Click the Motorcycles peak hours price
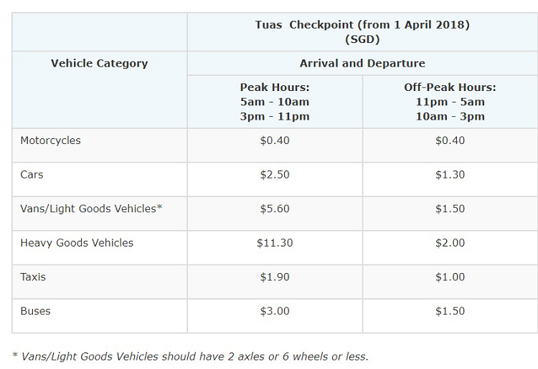The width and height of the screenshot is (538, 369). pyautogui.click(x=275, y=140)
